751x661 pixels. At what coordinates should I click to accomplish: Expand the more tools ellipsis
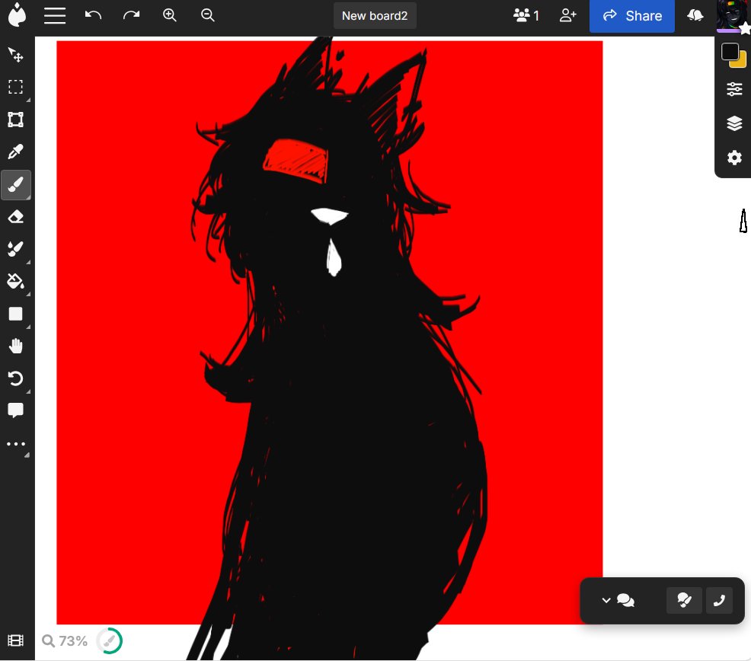16,444
